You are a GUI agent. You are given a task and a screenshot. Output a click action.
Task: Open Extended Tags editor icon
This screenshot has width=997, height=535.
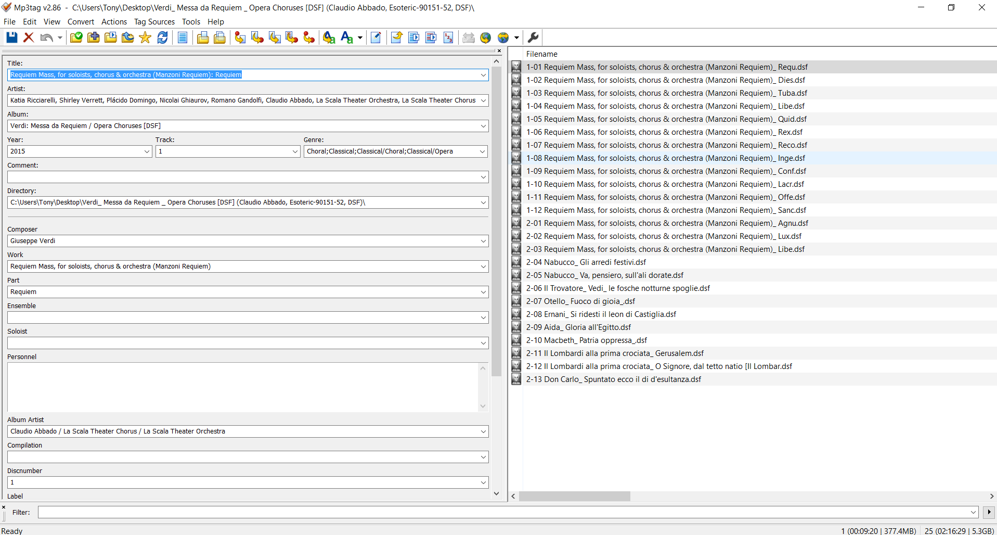376,37
